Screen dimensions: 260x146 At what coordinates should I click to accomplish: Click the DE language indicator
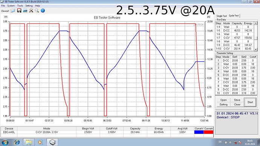click(220, 142)
